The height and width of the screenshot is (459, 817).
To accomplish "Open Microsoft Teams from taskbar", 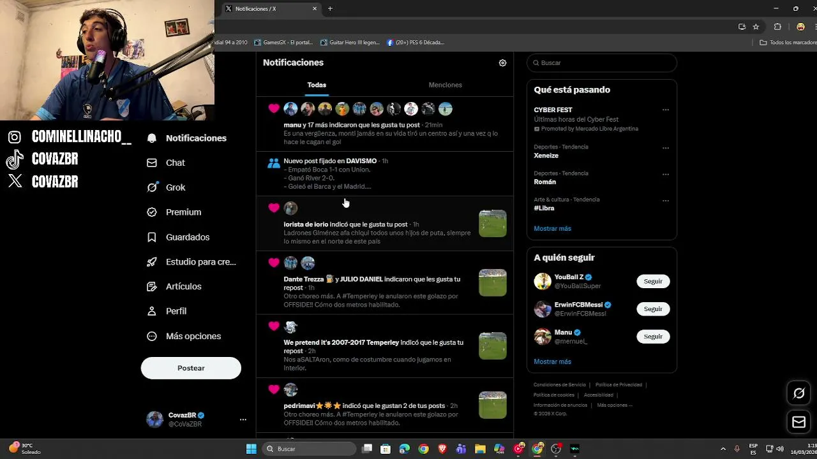I will pos(461,449).
